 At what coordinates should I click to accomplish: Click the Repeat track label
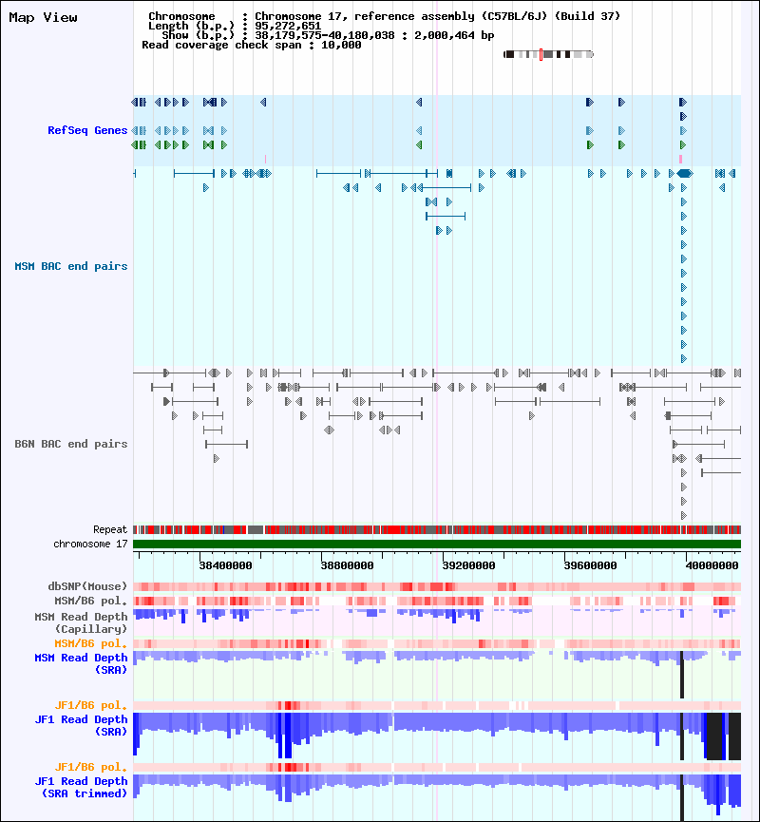110,529
